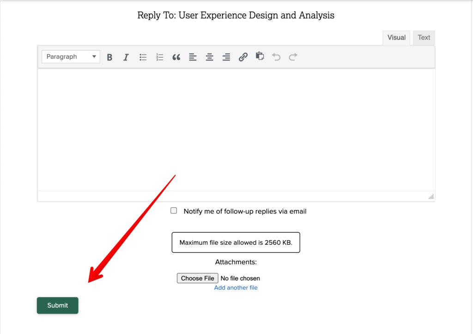Insert a numbered list
This screenshot has height=334, width=473.
(x=159, y=56)
